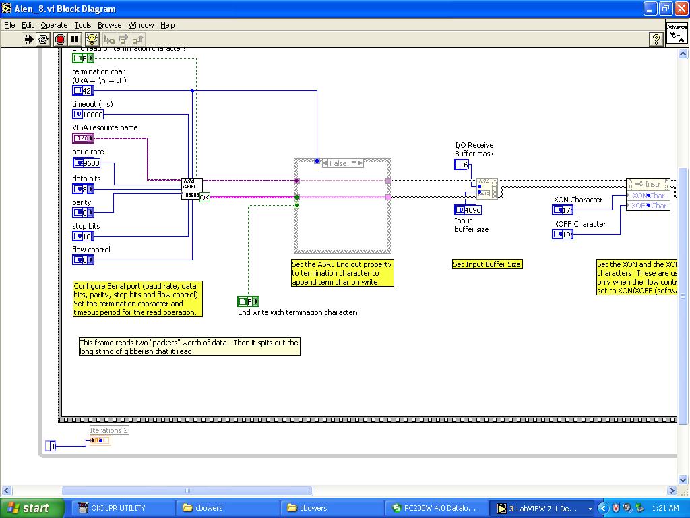Image resolution: width=690 pixels, height=518 pixels.
Task: Select baud rate terminal 9600
Action: click(x=86, y=163)
